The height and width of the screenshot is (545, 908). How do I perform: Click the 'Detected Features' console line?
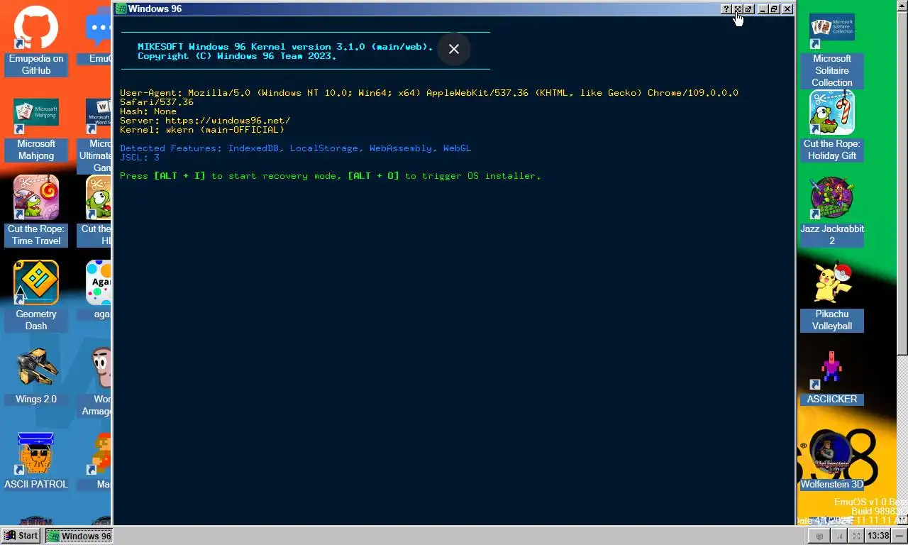point(295,148)
